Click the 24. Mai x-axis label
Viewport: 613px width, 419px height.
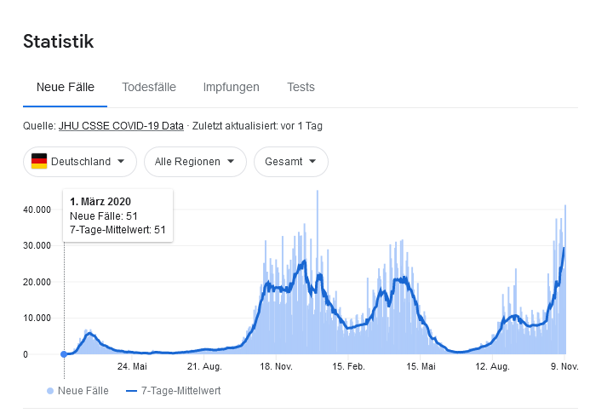tap(132, 366)
